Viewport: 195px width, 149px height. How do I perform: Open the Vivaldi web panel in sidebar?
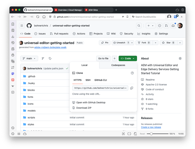(13, 80)
